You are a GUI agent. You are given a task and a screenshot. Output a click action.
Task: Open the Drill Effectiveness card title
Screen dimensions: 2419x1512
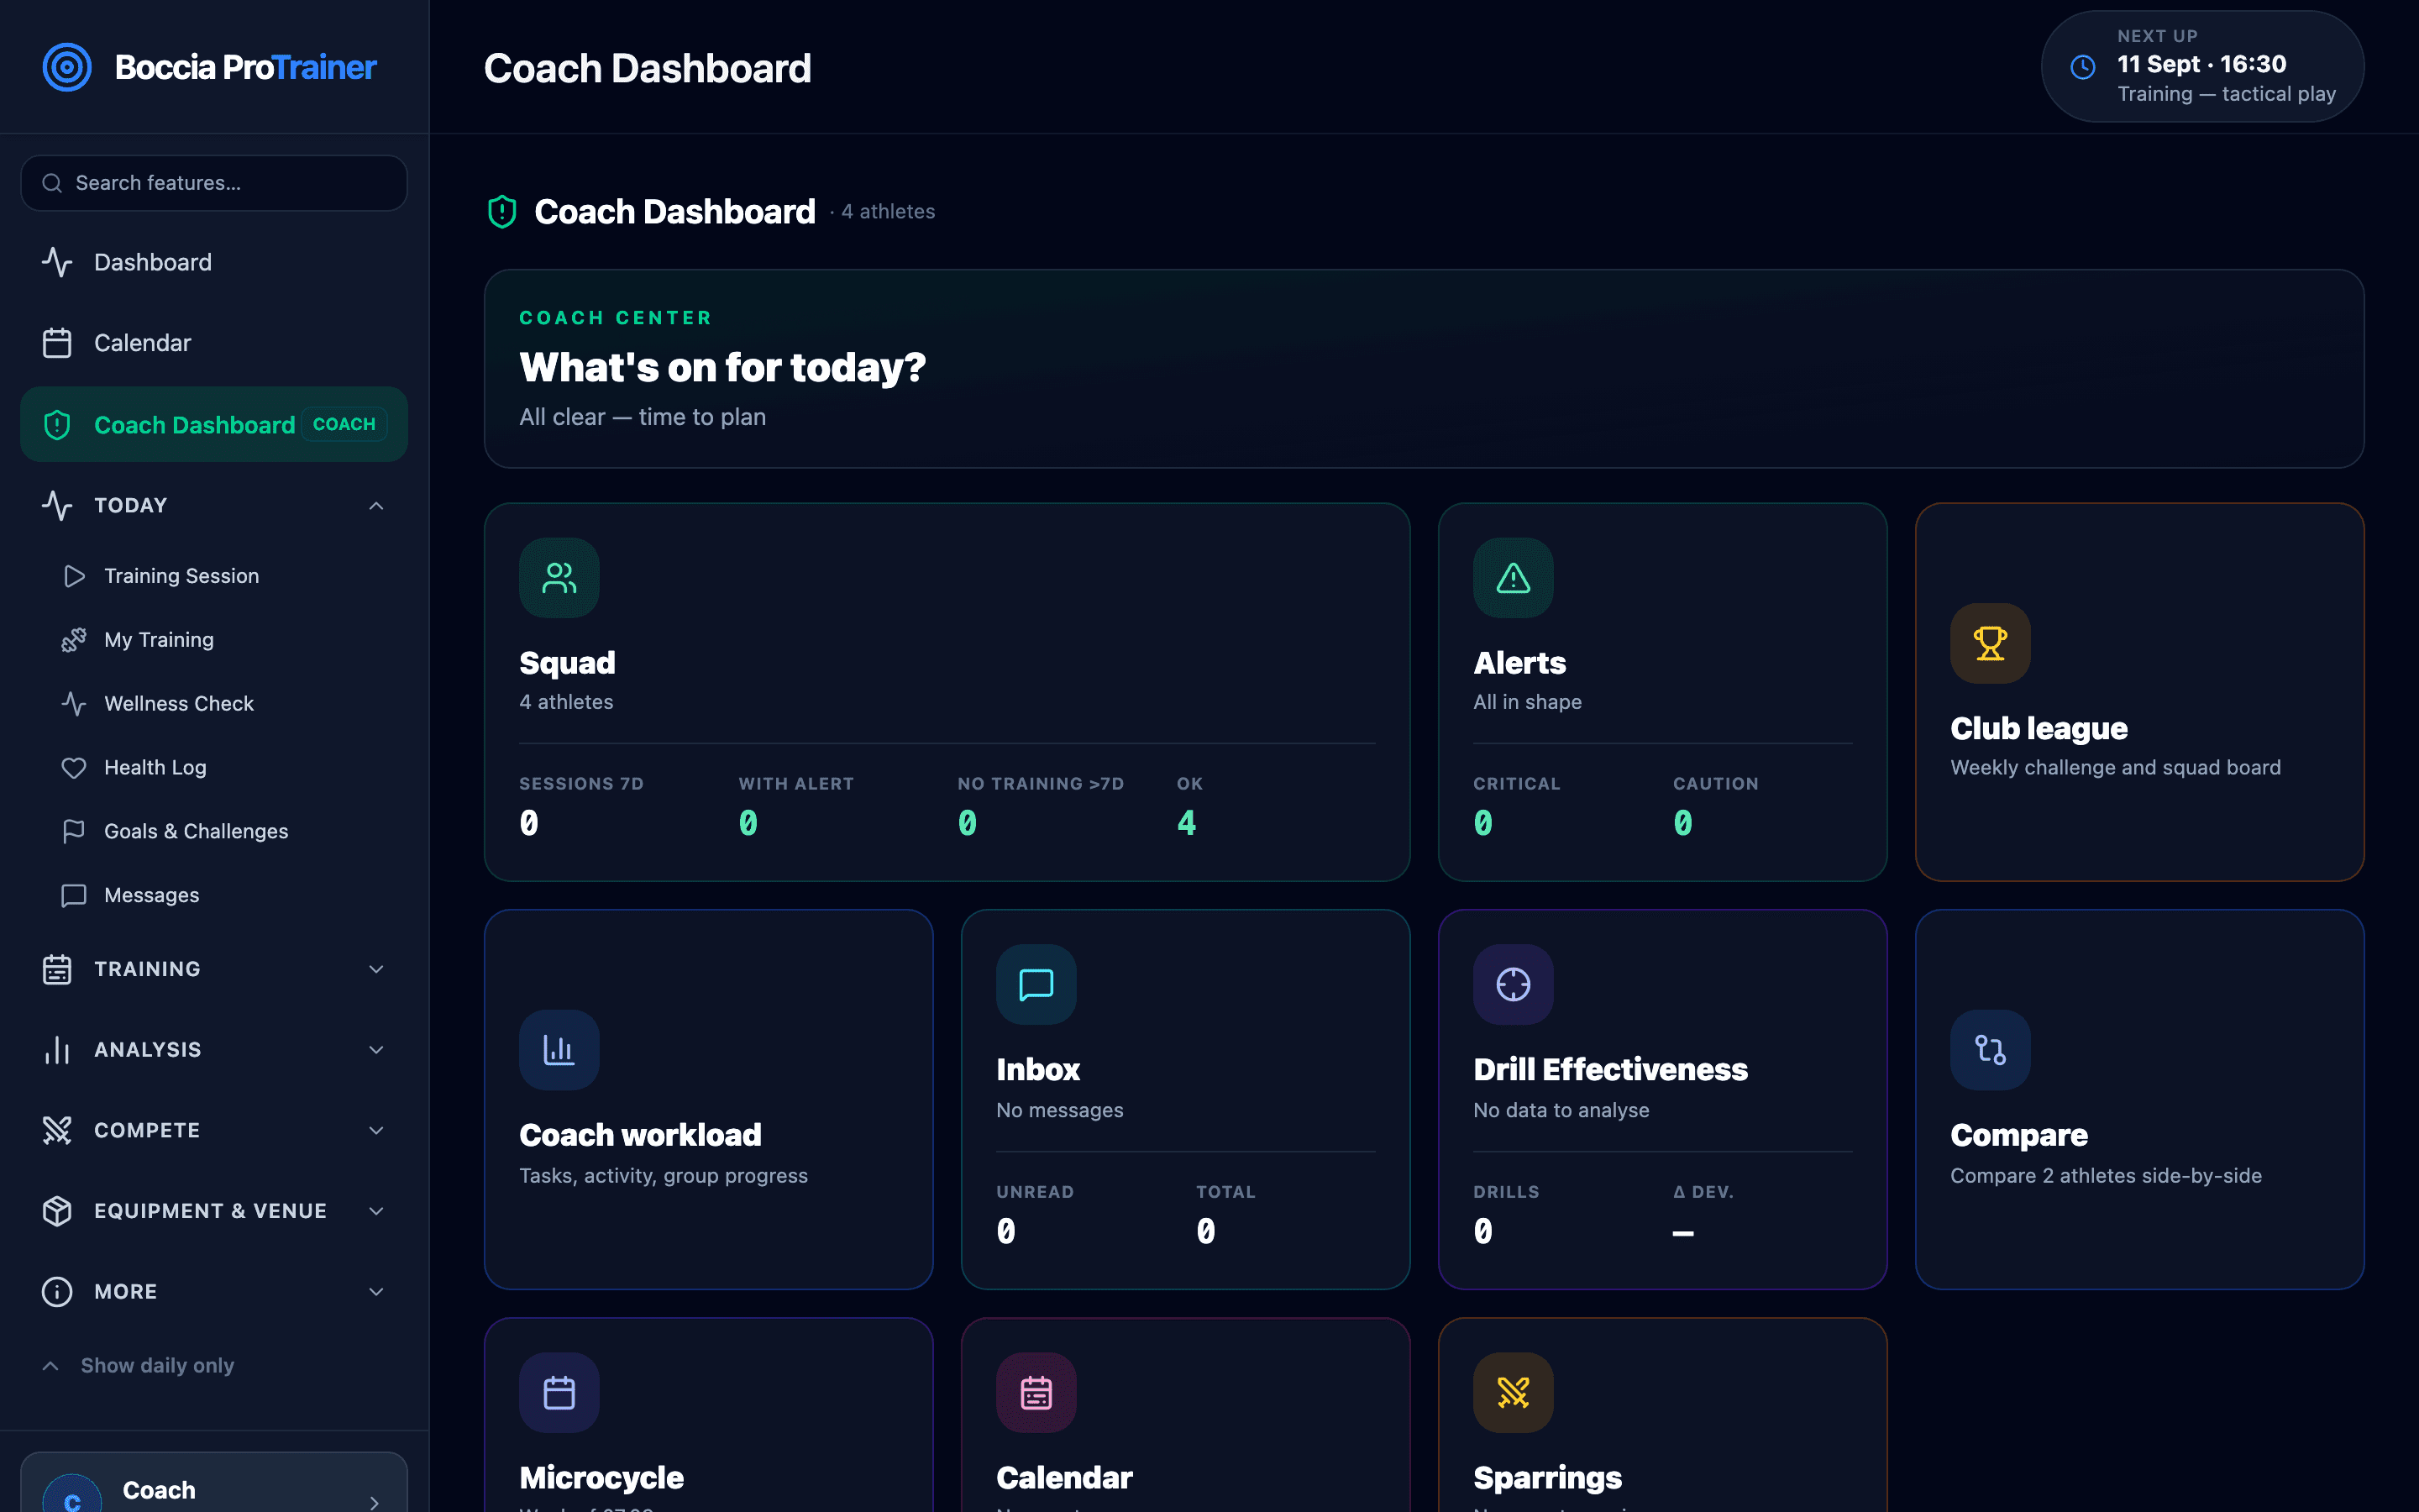[1610, 1070]
